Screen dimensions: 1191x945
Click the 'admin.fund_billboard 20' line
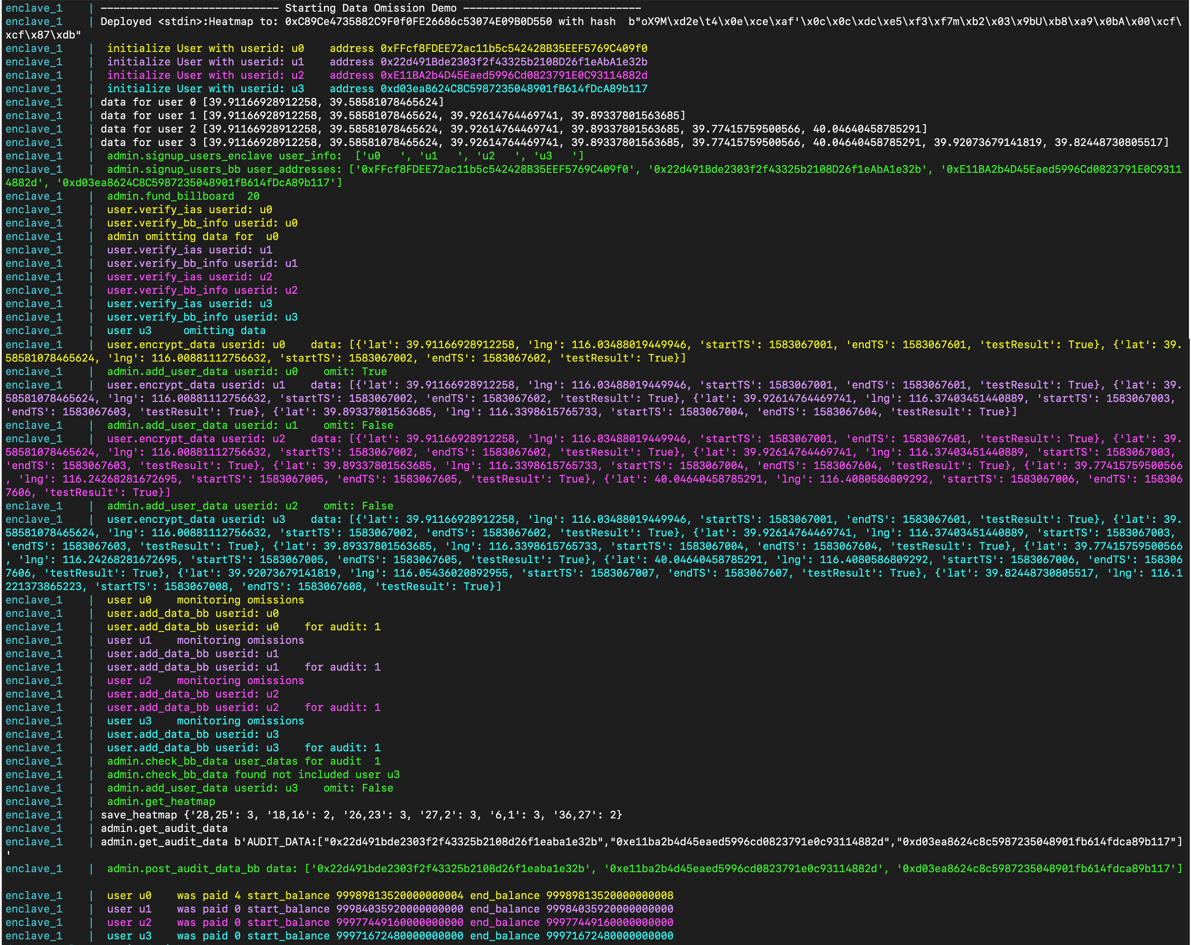pyautogui.click(x=183, y=196)
